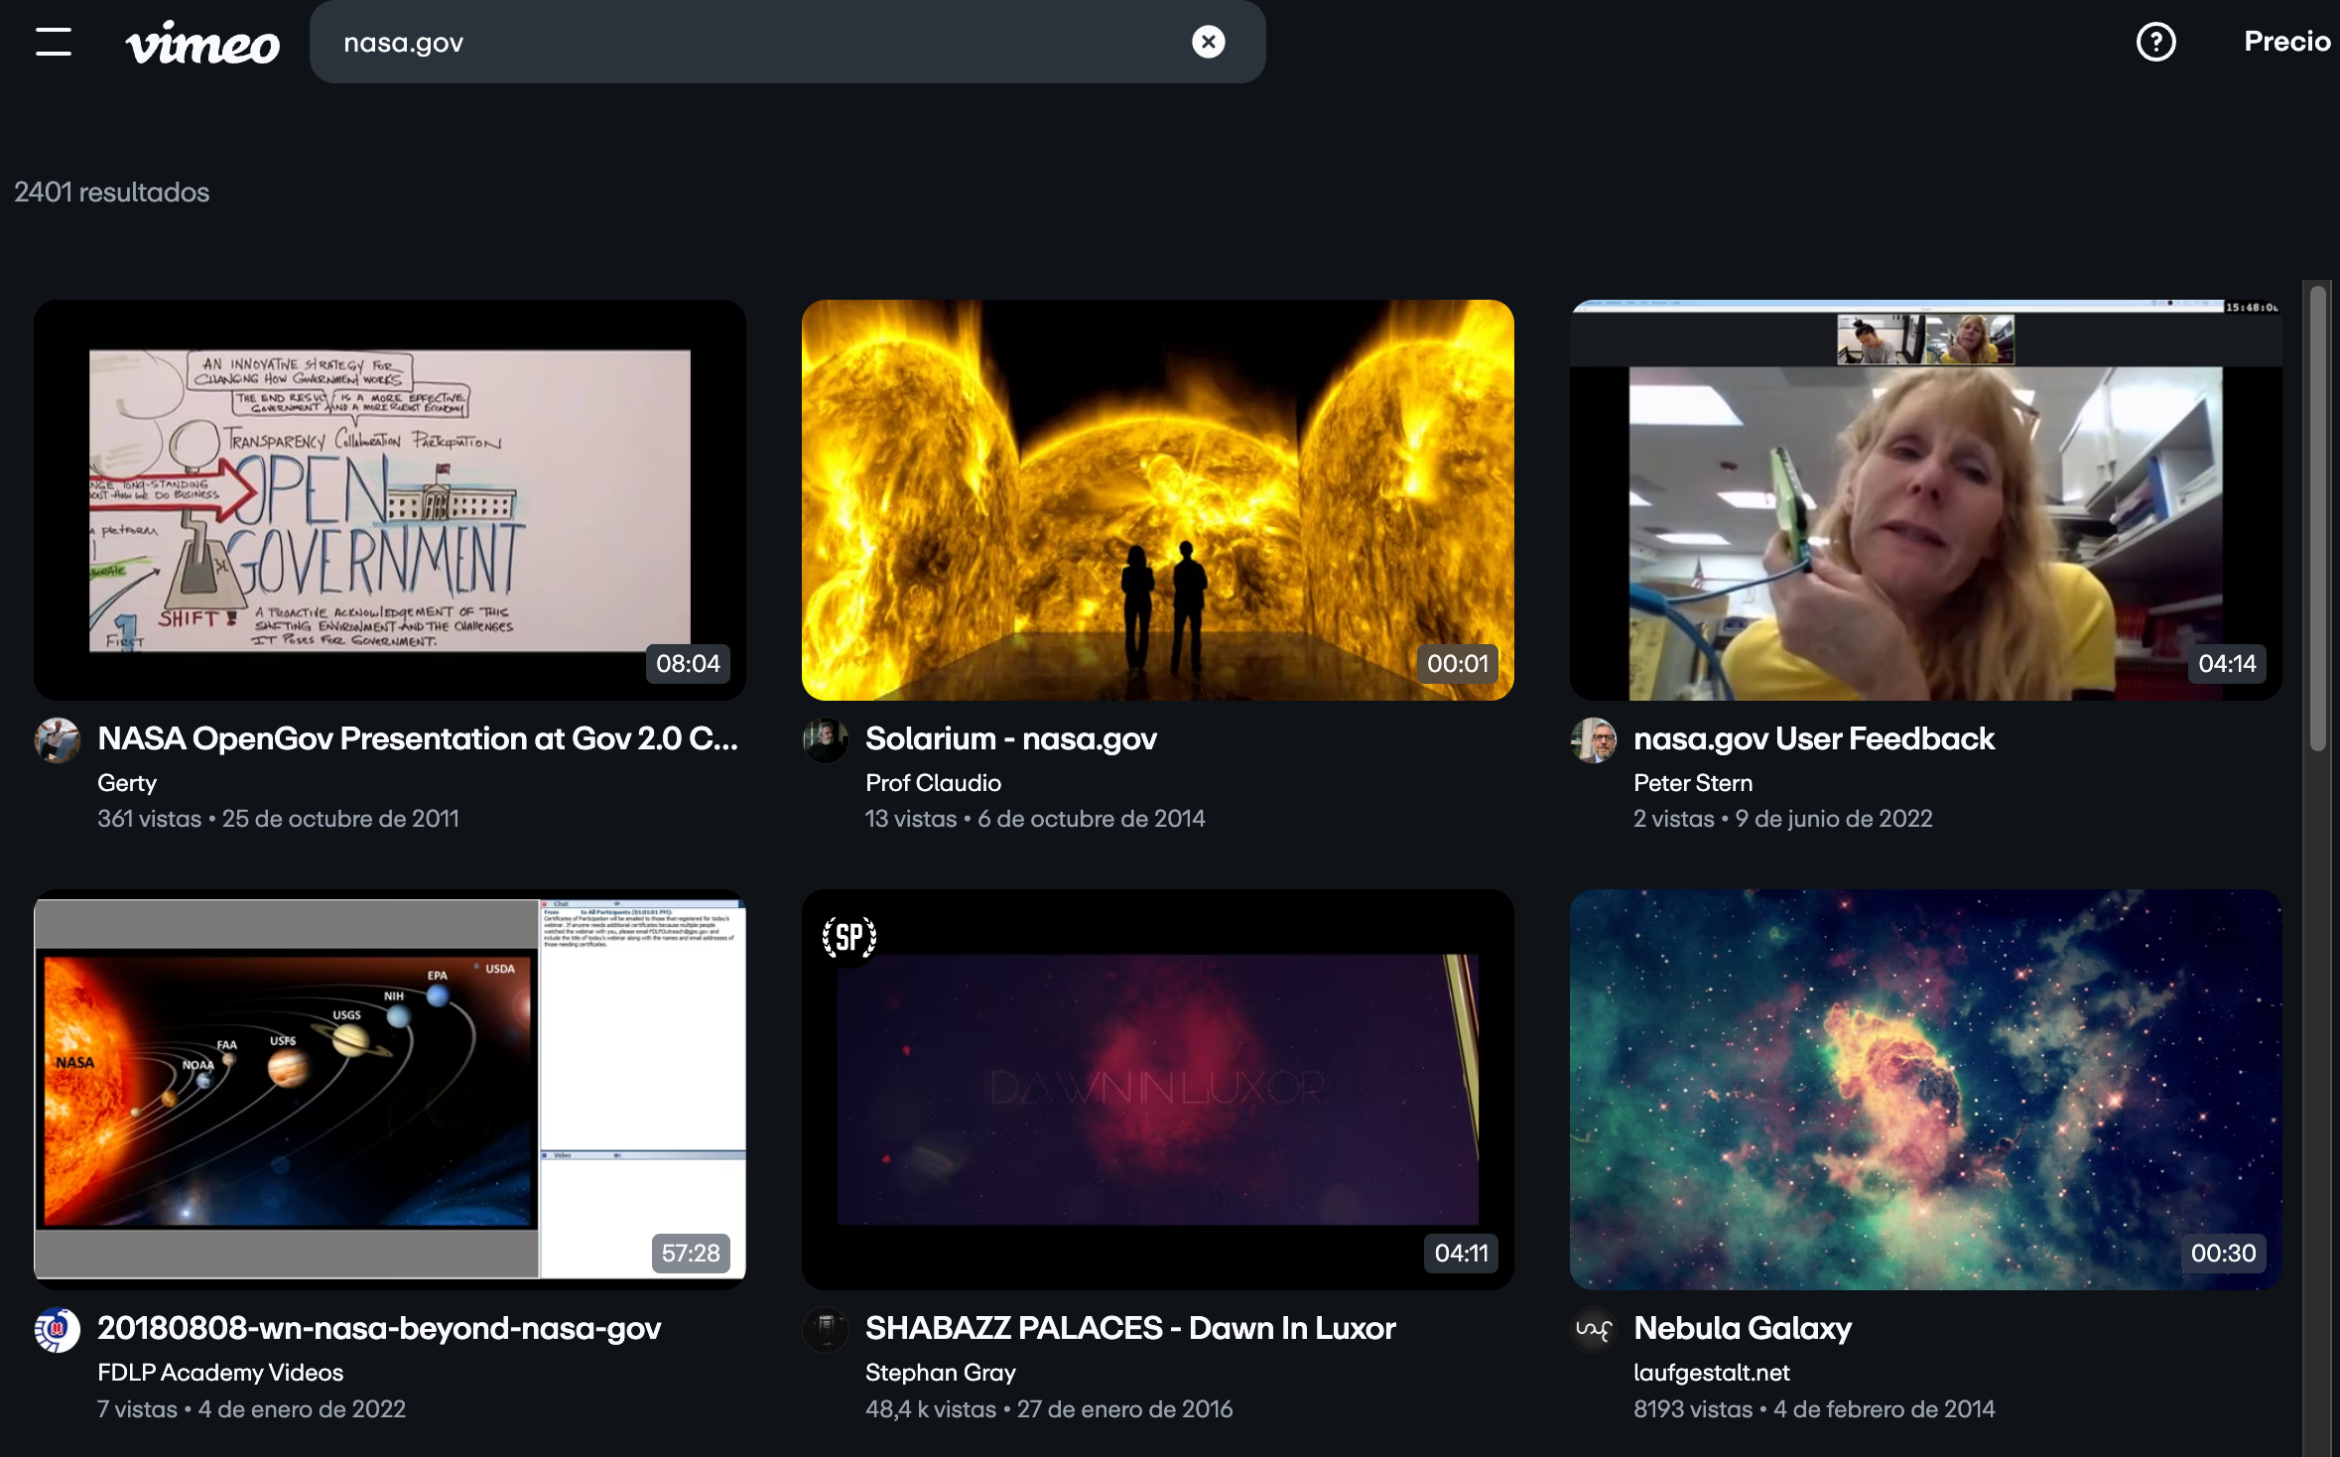Open the help question mark icon
Screen dimensions: 2340x1457
tap(2155, 42)
